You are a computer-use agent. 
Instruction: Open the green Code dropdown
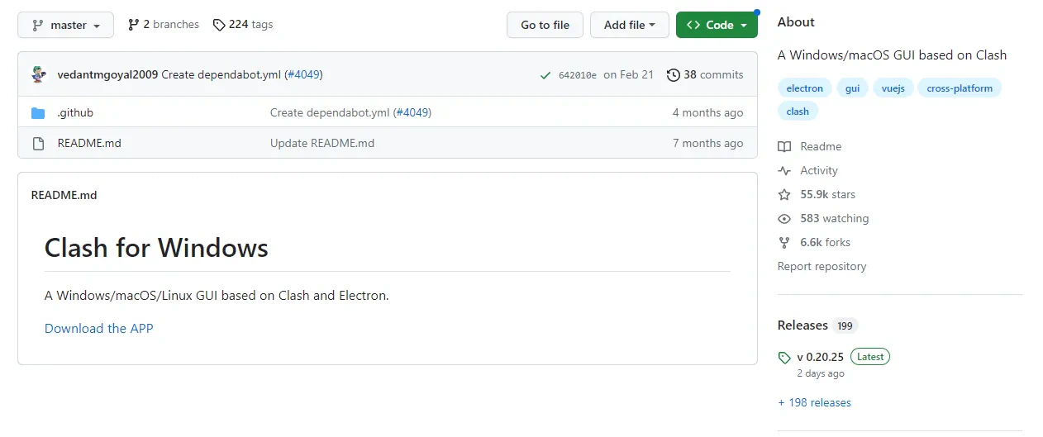pos(716,25)
